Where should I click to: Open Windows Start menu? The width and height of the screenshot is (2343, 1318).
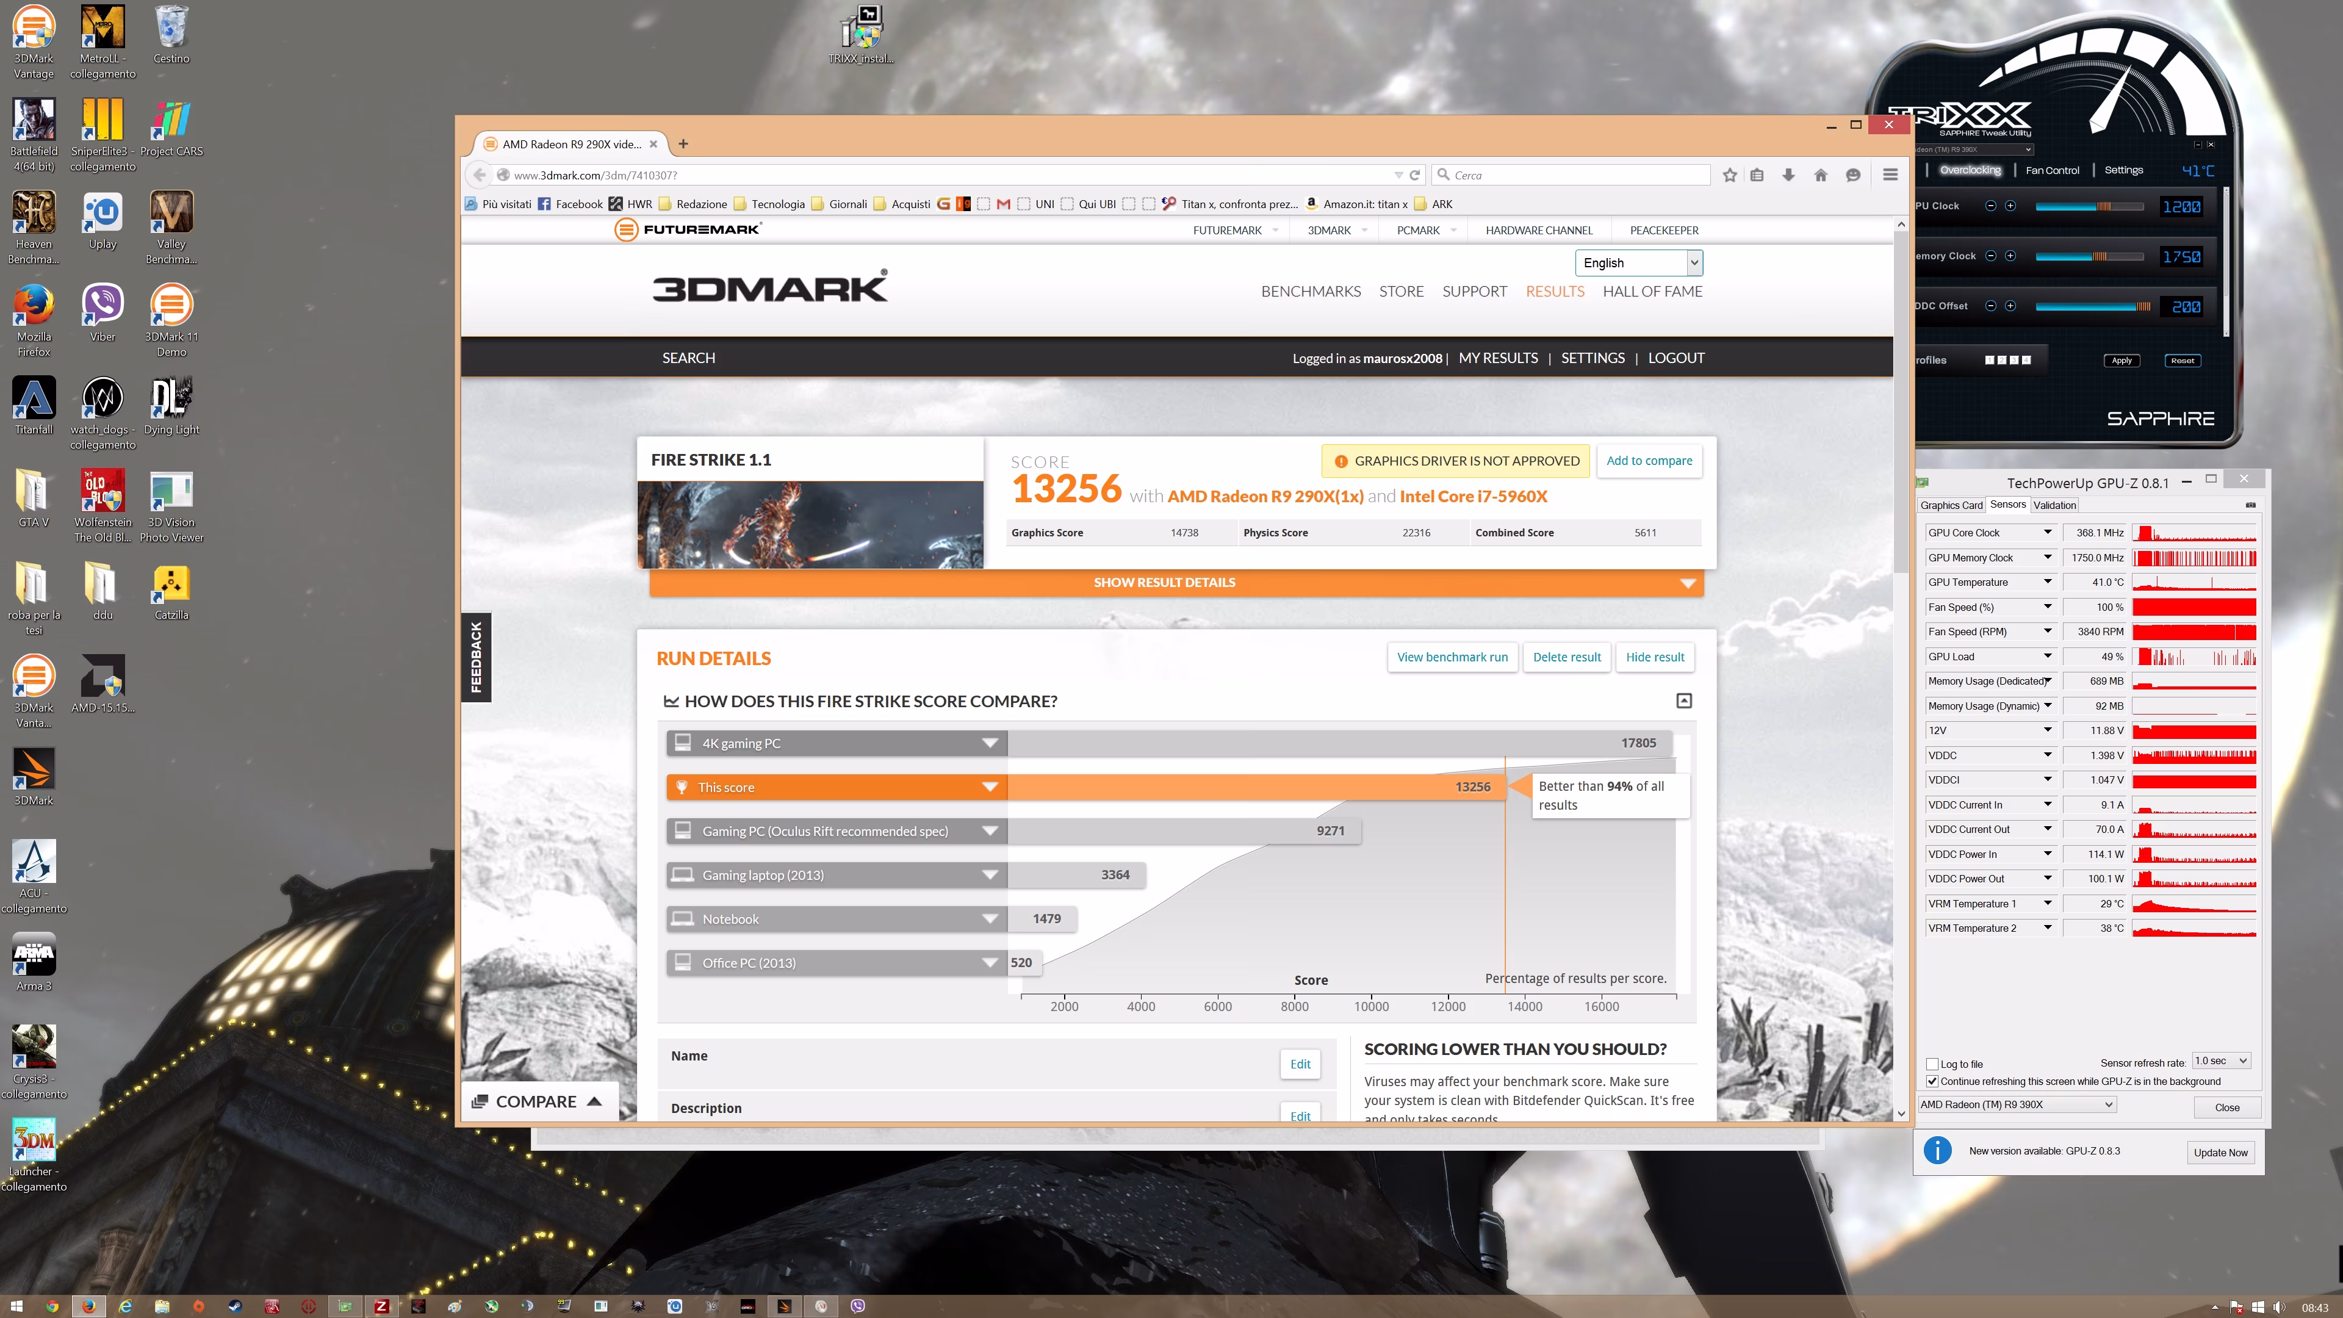click(16, 1306)
